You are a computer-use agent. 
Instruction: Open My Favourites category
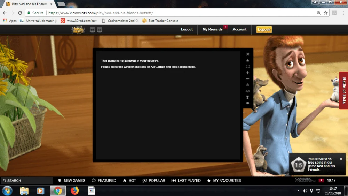224,180
